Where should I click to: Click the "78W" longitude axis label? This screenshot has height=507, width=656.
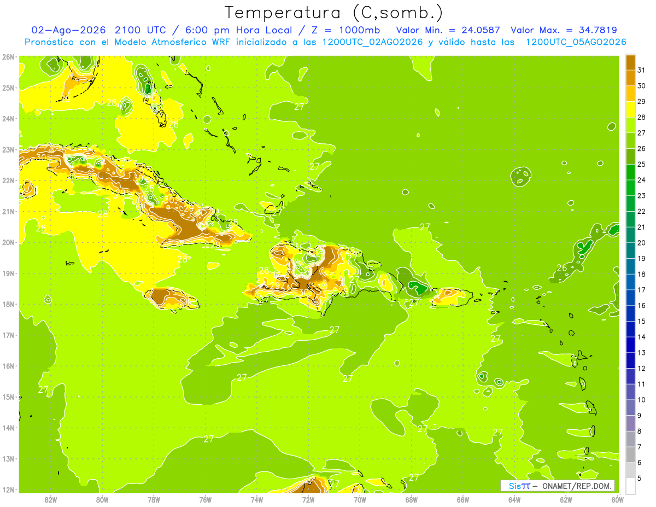pyautogui.click(x=154, y=499)
